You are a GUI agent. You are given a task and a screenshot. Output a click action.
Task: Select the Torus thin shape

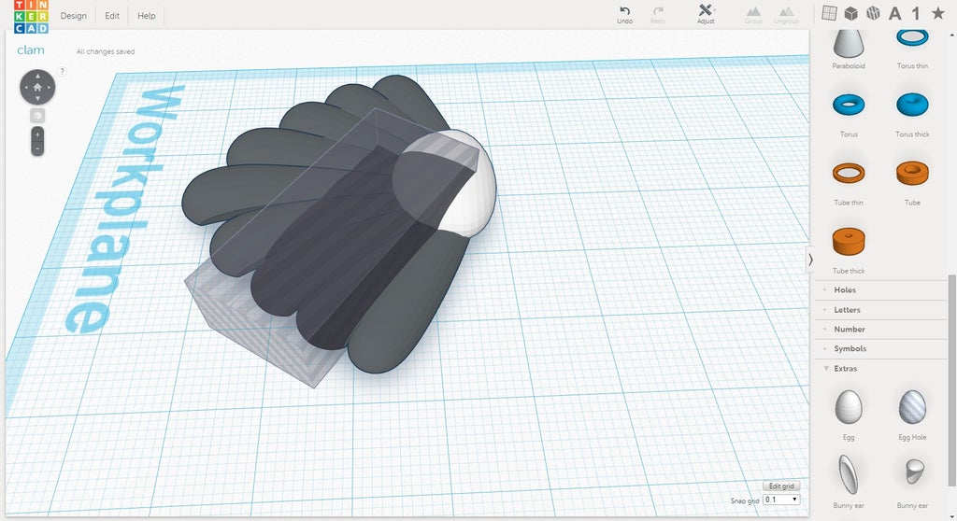(x=912, y=49)
